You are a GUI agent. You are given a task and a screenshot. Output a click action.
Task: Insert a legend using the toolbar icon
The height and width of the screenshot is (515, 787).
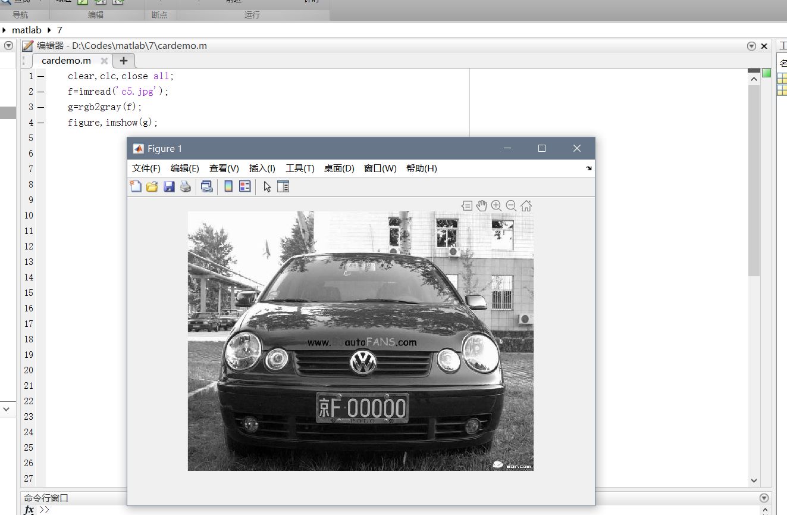244,186
